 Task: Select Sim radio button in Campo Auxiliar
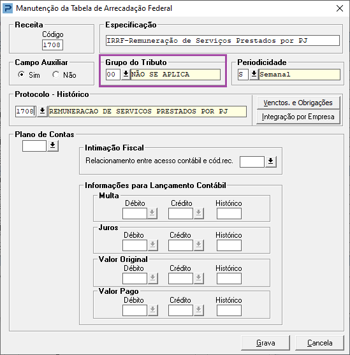pos(21,75)
